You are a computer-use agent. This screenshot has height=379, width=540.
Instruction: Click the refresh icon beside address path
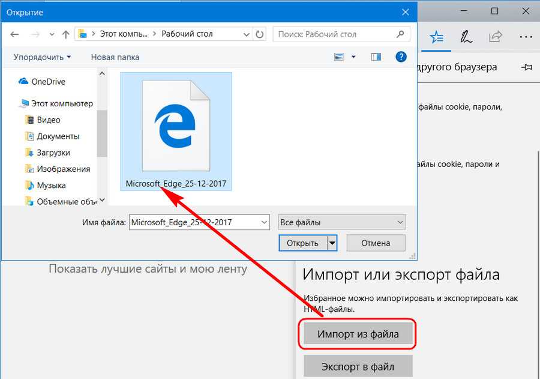pos(260,34)
